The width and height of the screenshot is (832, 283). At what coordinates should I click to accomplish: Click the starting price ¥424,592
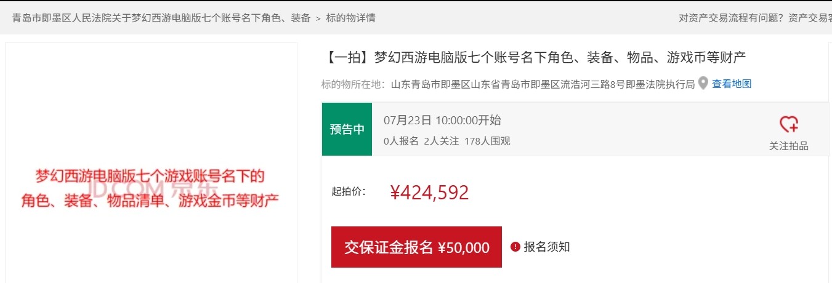pyautogui.click(x=430, y=193)
